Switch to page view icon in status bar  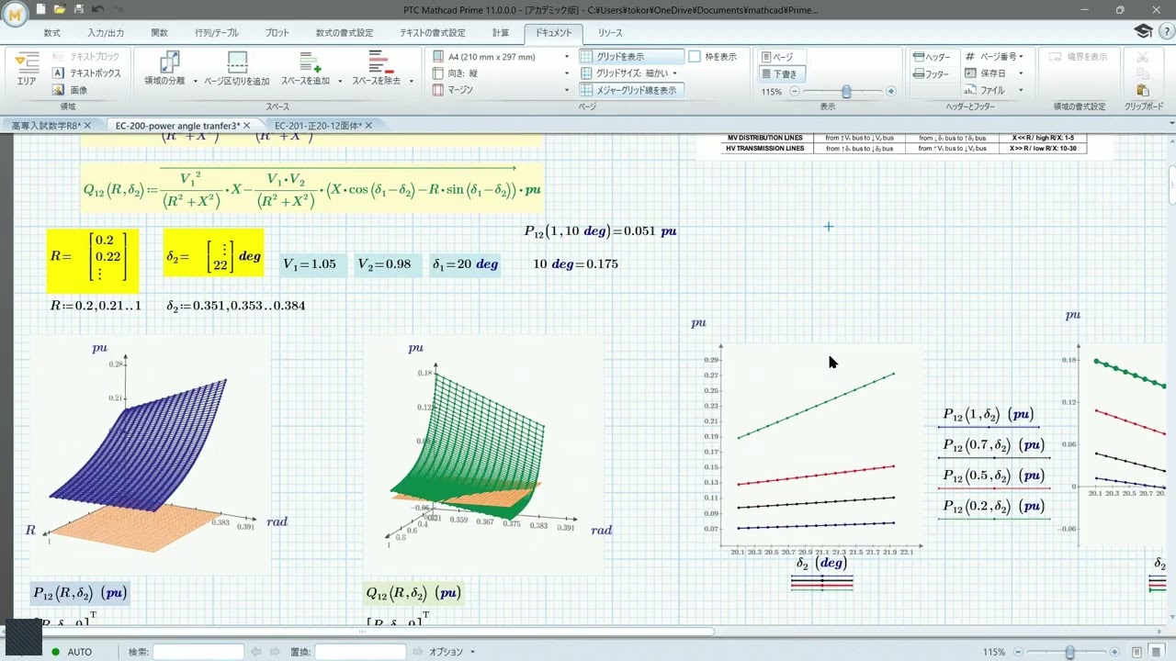[x=1136, y=652]
